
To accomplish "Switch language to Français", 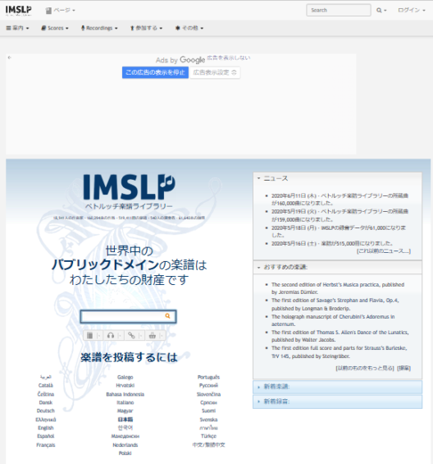I will pyautogui.click(x=46, y=445).
